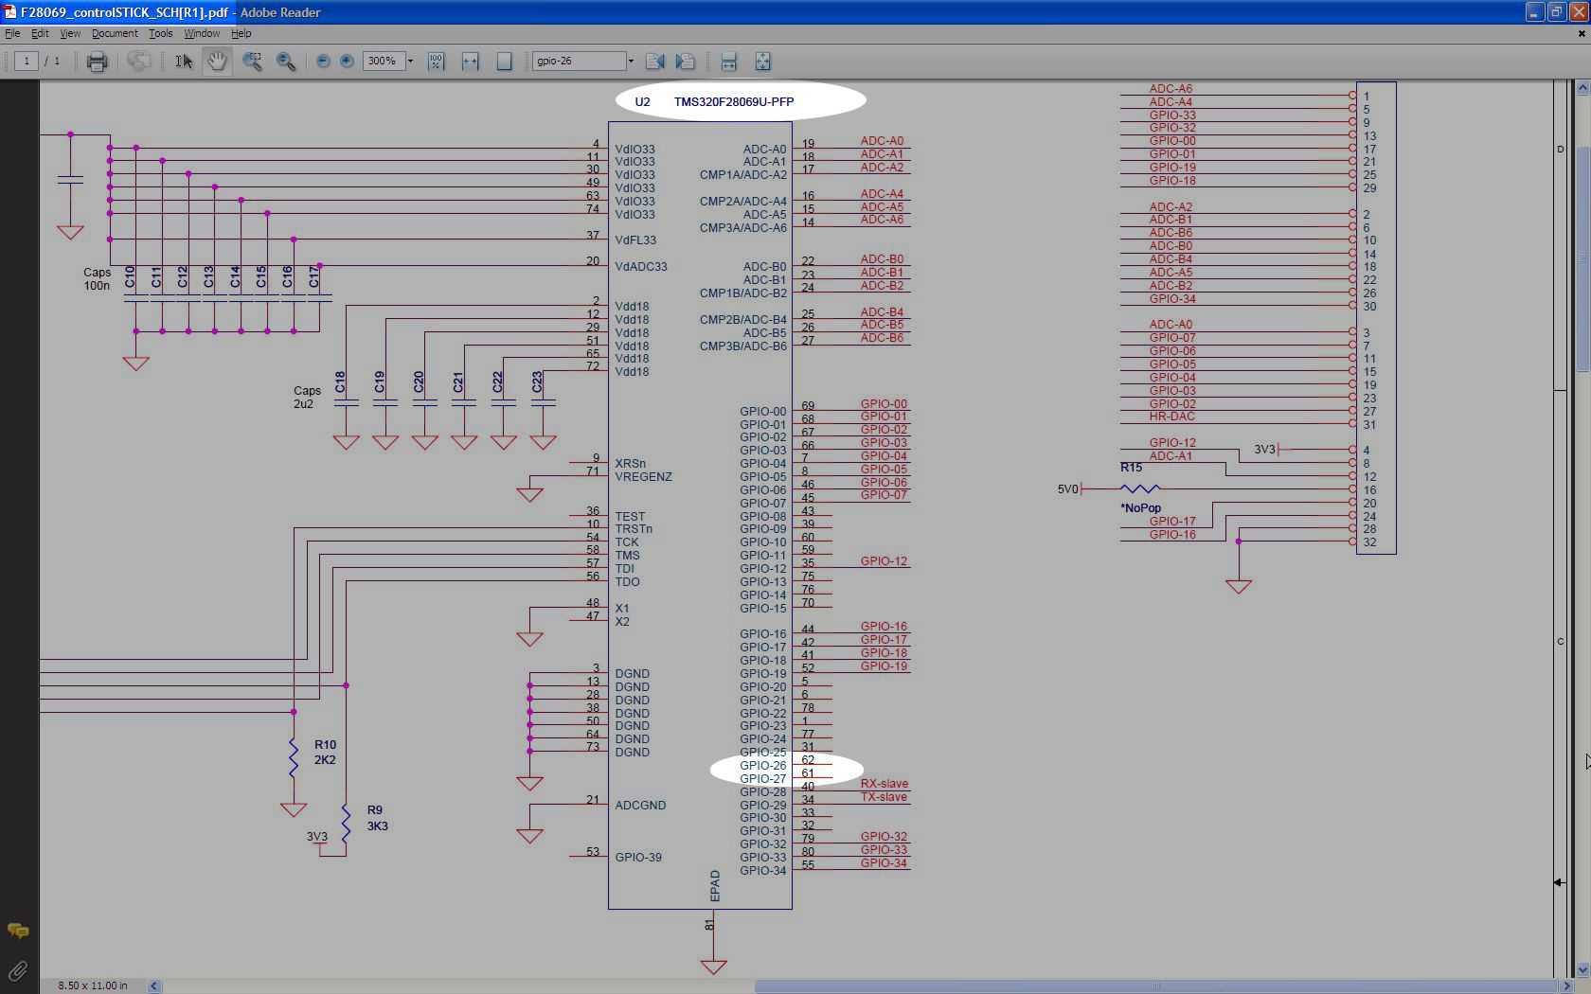Click the TMS320F28069U-PFP part label
Image resolution: width=1591 pixels, height=994 pixels.
click(x=734, y=101)
